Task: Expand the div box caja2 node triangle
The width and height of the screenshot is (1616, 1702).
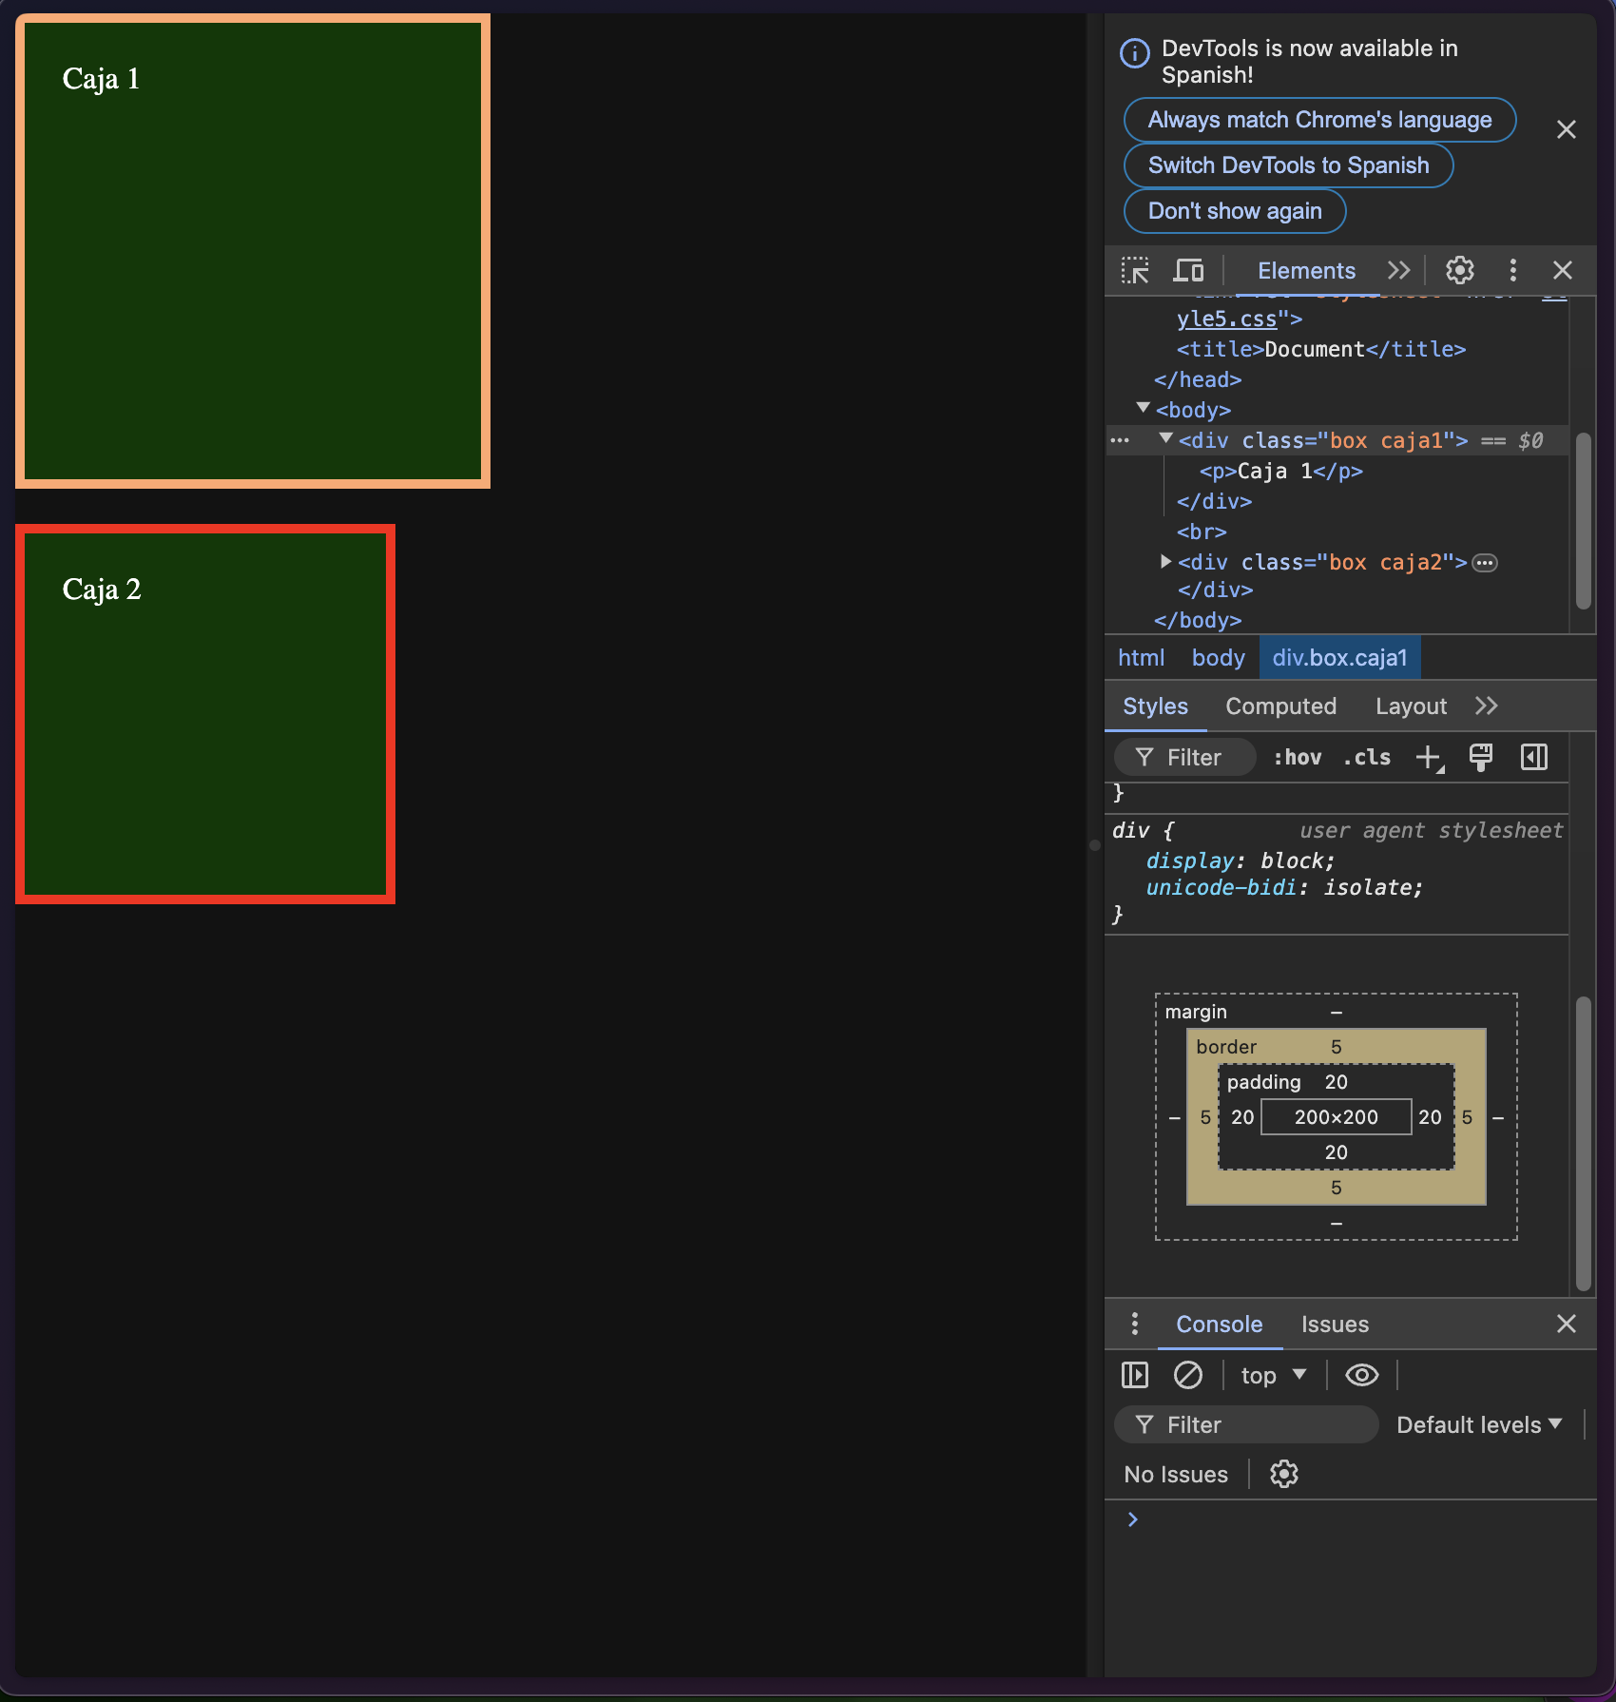Action: pyautogui.click(x=1166, y=562)
